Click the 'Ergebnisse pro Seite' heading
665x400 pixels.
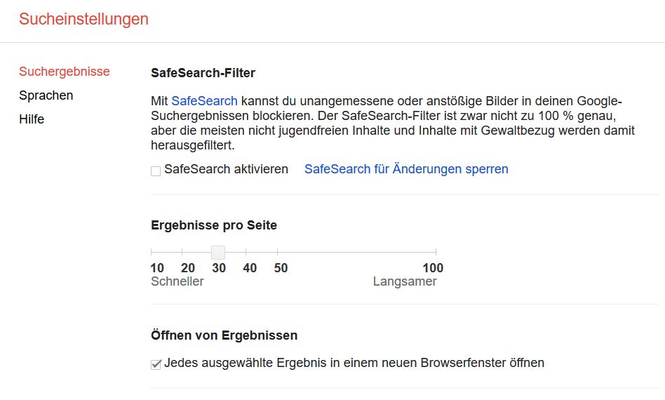click(214, 225)
